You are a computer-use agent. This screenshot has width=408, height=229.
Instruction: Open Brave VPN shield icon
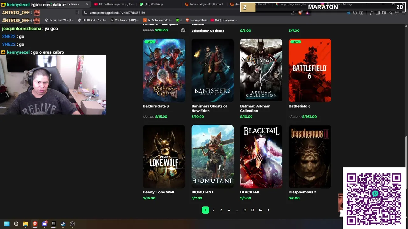[x=397, y=13]
